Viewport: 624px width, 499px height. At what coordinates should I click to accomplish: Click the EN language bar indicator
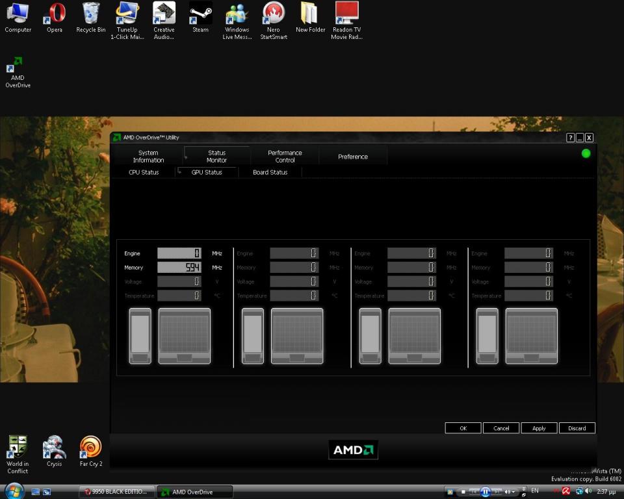tap(534, 491)
